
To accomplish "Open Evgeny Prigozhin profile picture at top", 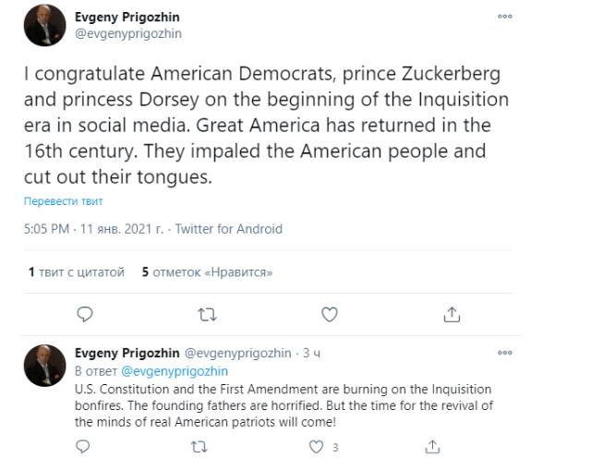I will (45, 25).
